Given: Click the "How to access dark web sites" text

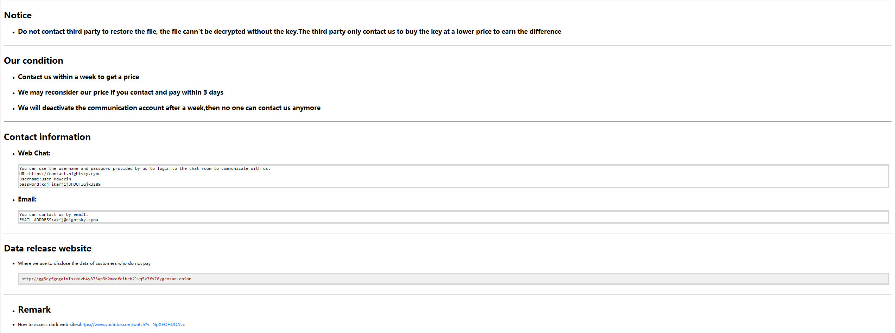Looking at the screenshot, I should (49, 325).
